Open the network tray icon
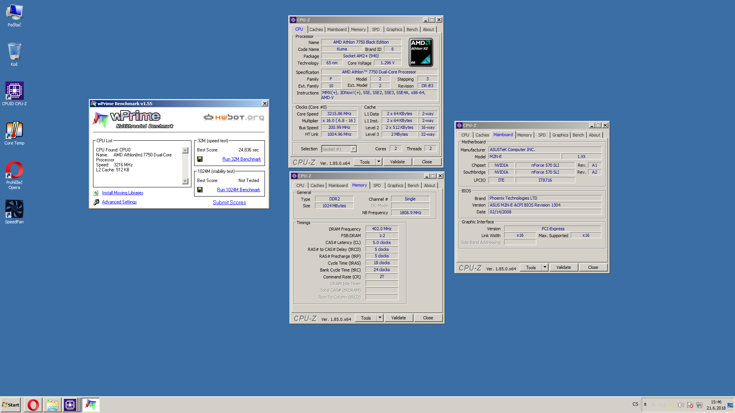This screenshot has width=735, height=413. 699,405
